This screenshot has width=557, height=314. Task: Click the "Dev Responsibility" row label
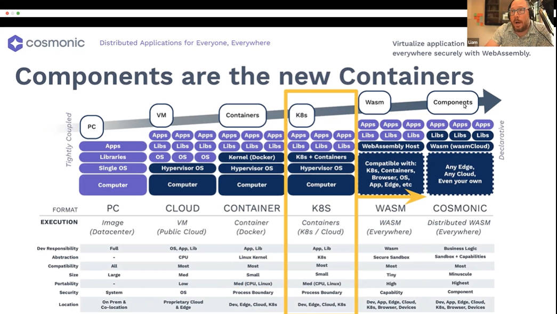(x=58, y=248)
